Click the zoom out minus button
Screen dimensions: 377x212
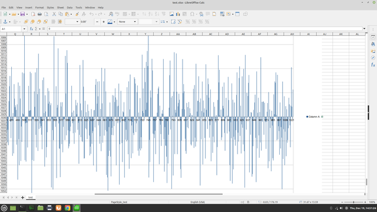tap(342, 202)
